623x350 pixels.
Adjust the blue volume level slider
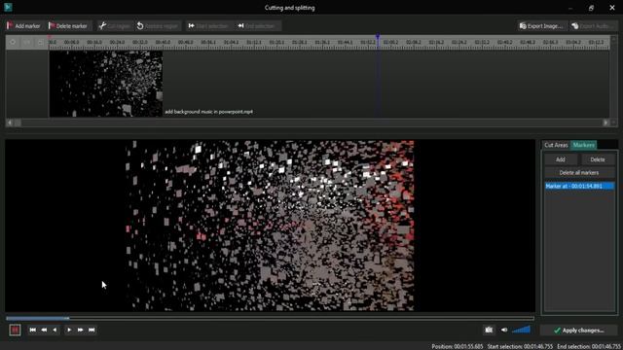coord(522,330)
